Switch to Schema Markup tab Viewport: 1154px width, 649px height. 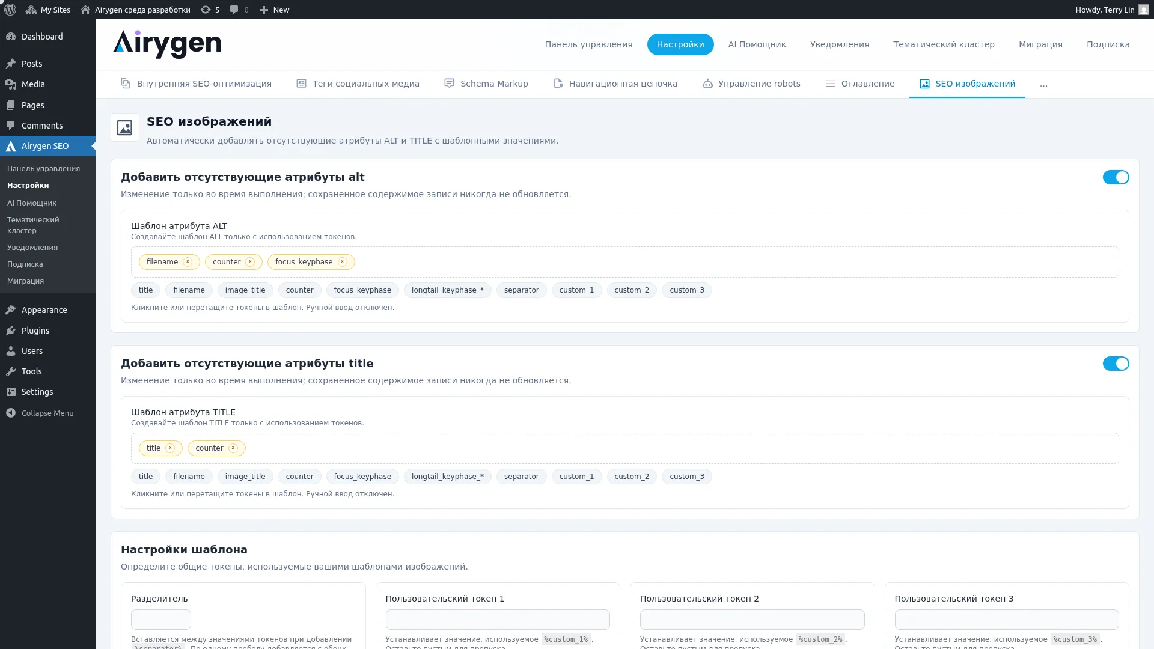[x=486, y=84]
